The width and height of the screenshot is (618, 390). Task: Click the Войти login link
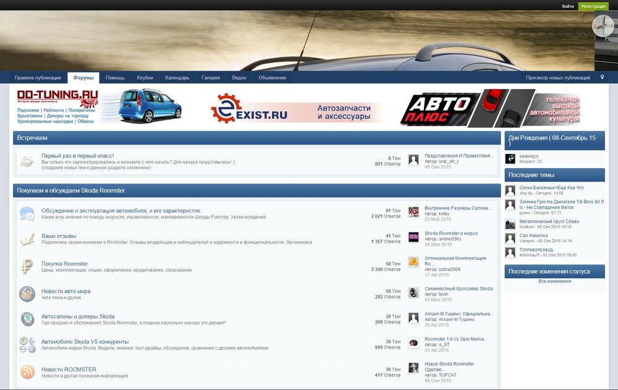(x=567, y=6)
